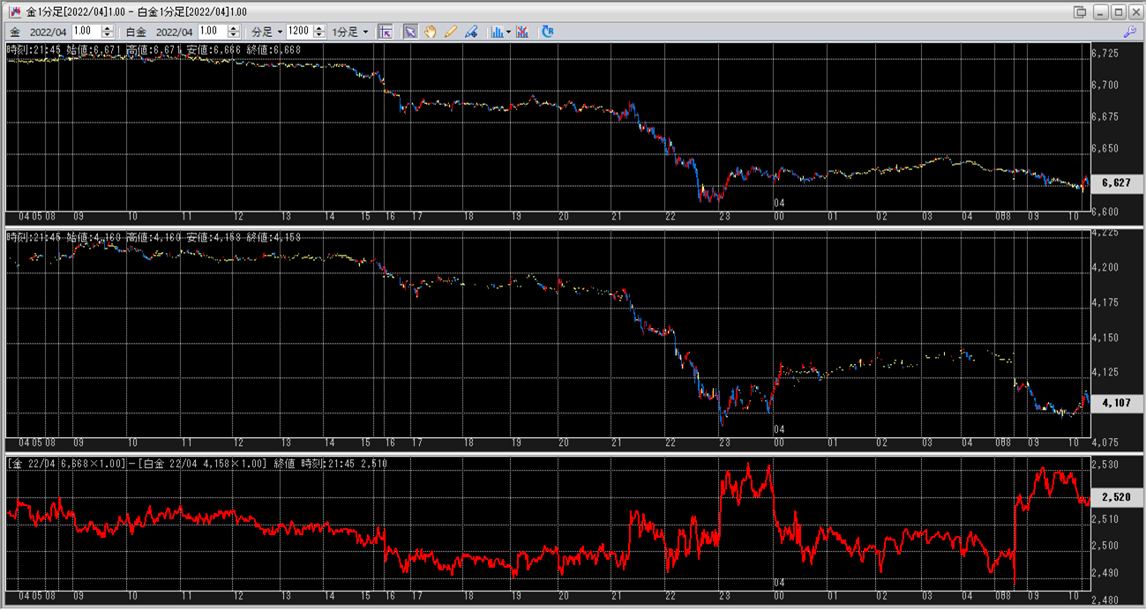Open the 1分足 interval dropdown
The height and width of the screenshot is (610, 1146).
pos(350,32)
